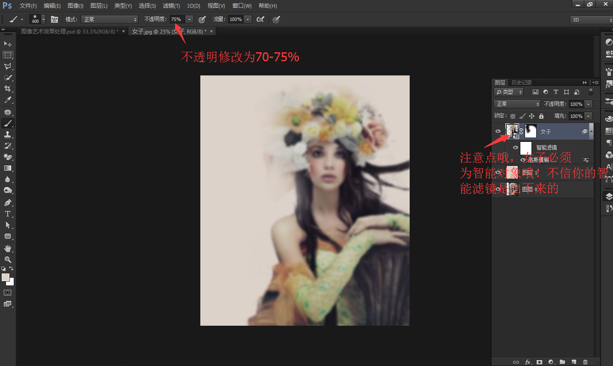Viewport: 613px width, 366px height.
Task: Select the Crop tool
Action: coord(8,88)
